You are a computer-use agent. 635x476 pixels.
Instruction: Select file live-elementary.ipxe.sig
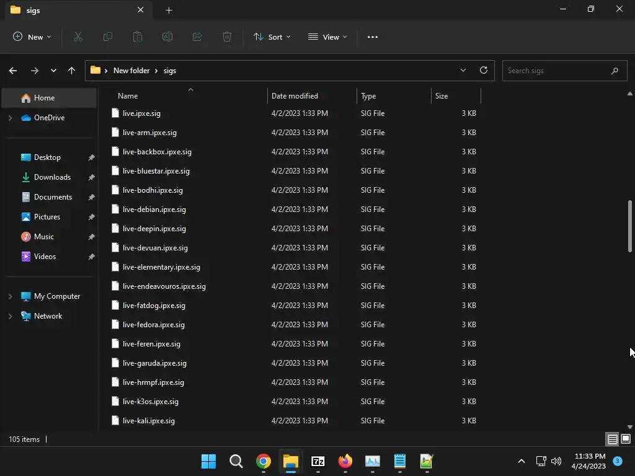click(161, 267)
